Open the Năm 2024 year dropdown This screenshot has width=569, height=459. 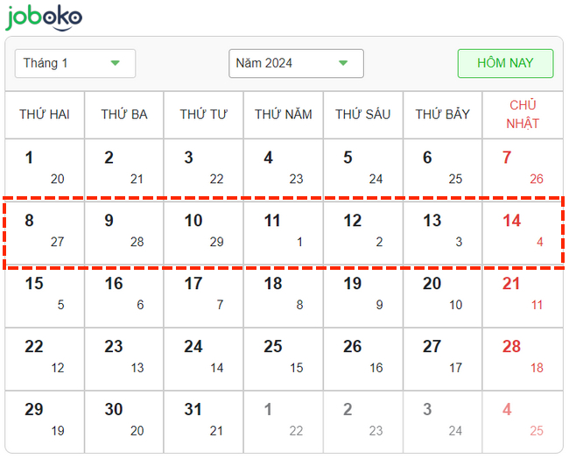point(295,63)
